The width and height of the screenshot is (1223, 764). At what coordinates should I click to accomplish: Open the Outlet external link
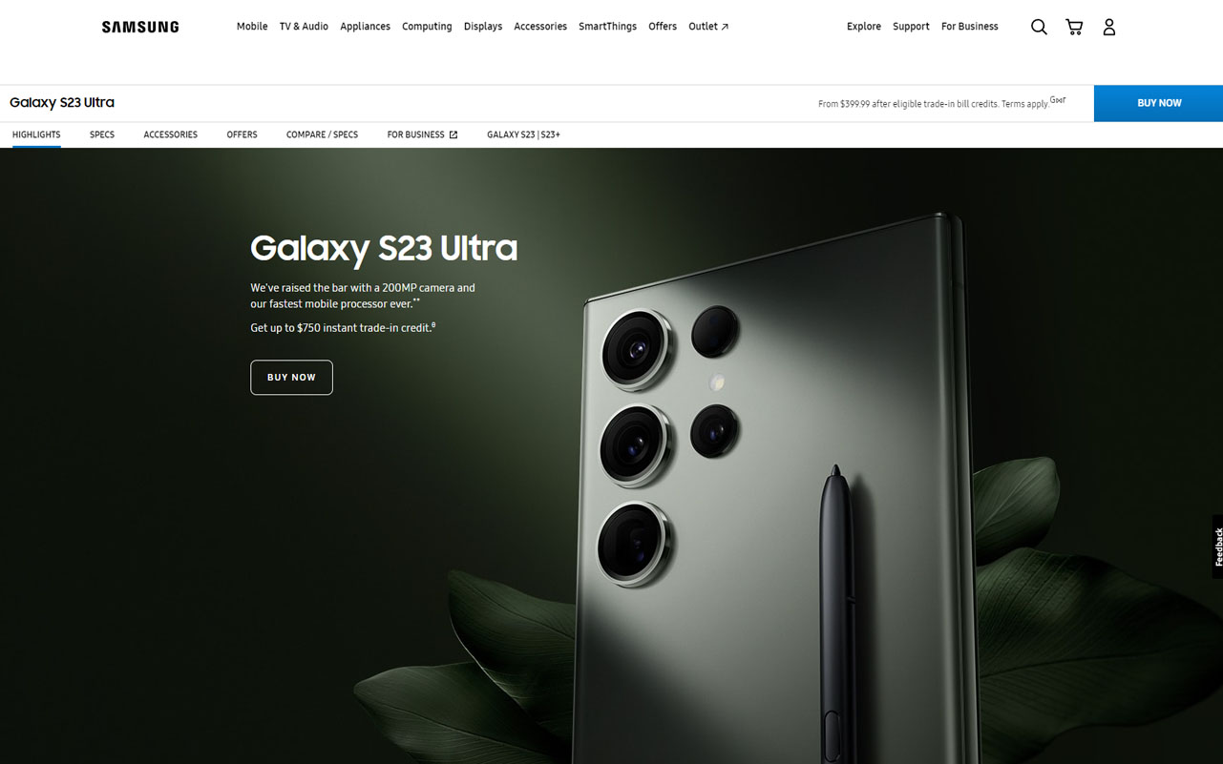click(x=708, y=27)
